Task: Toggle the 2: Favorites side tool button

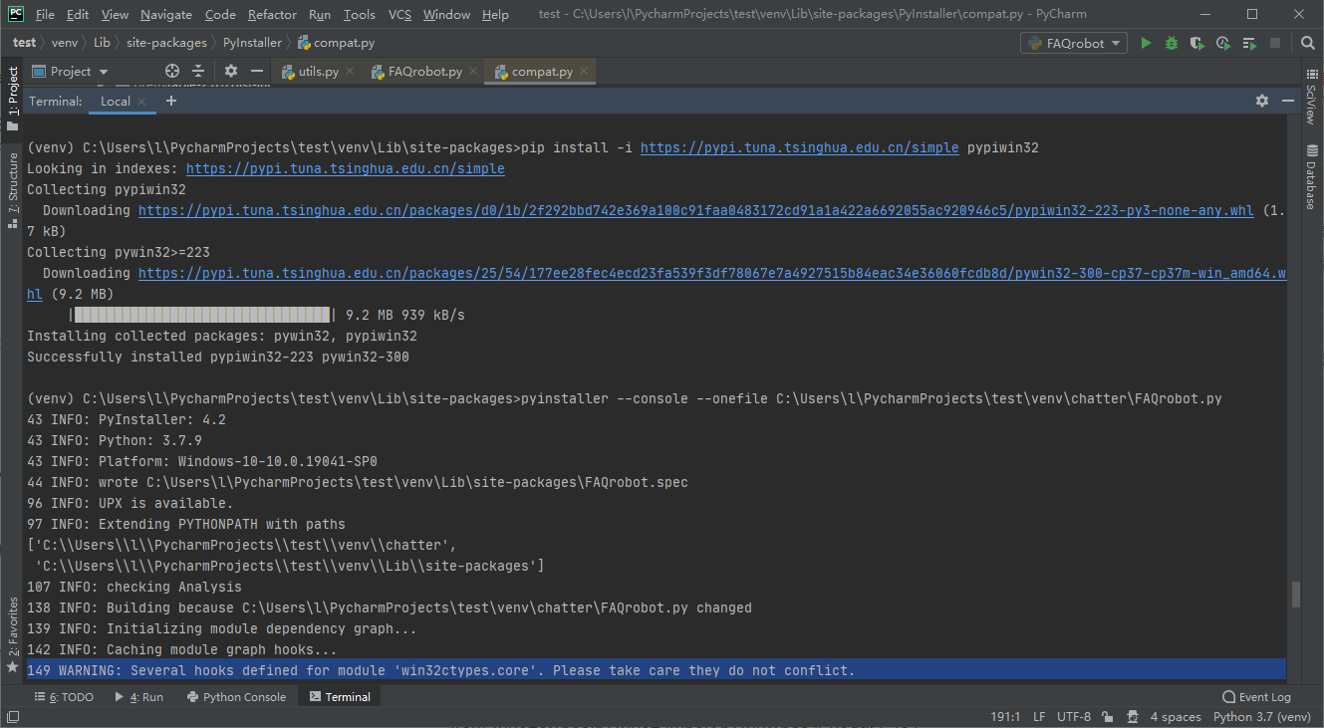Action: pos(13,633)
